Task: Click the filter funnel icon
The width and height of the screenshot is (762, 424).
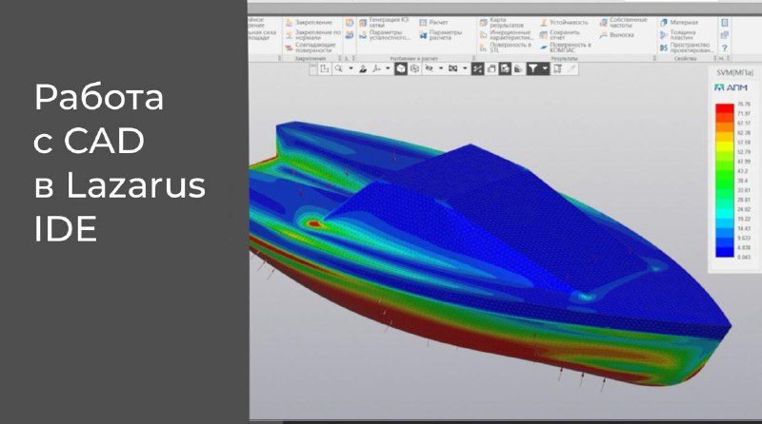Action: (533, 68)
